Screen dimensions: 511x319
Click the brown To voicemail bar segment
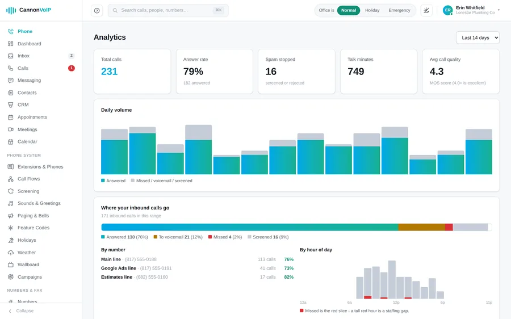point(422,227)
